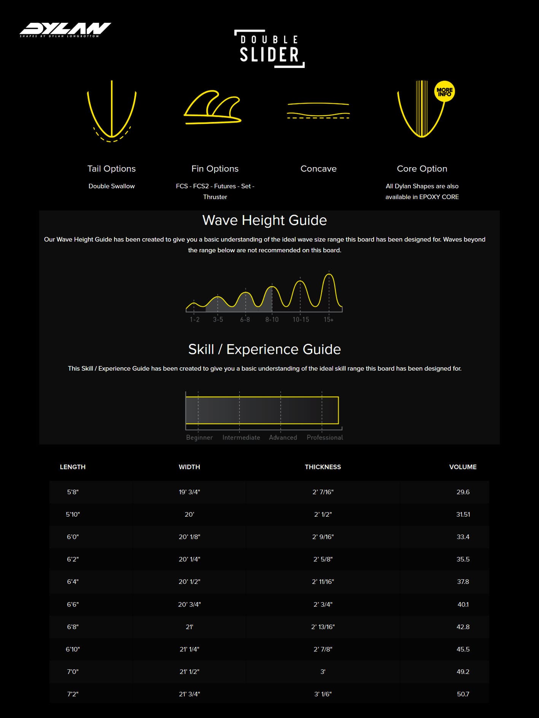This screenshot has width=539, height=718.
Task: Click the Concave label
Action: pyautogui.click(x=318, y=169)
